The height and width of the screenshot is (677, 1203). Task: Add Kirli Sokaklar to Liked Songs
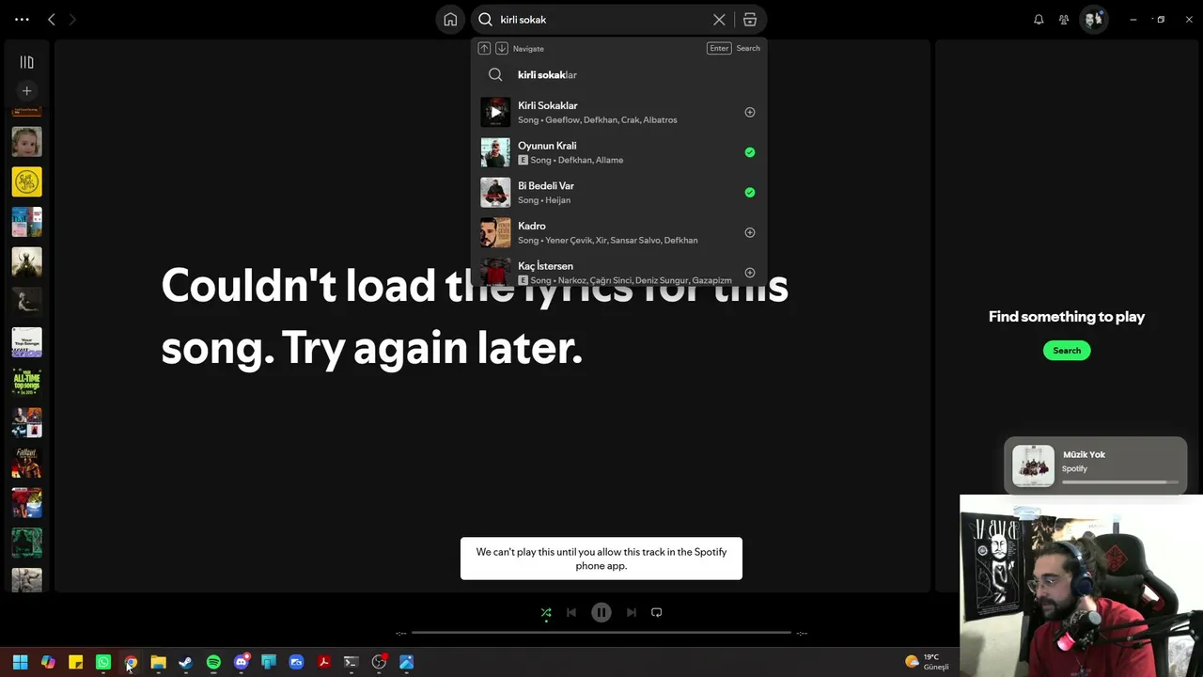[x=750, y=112]
